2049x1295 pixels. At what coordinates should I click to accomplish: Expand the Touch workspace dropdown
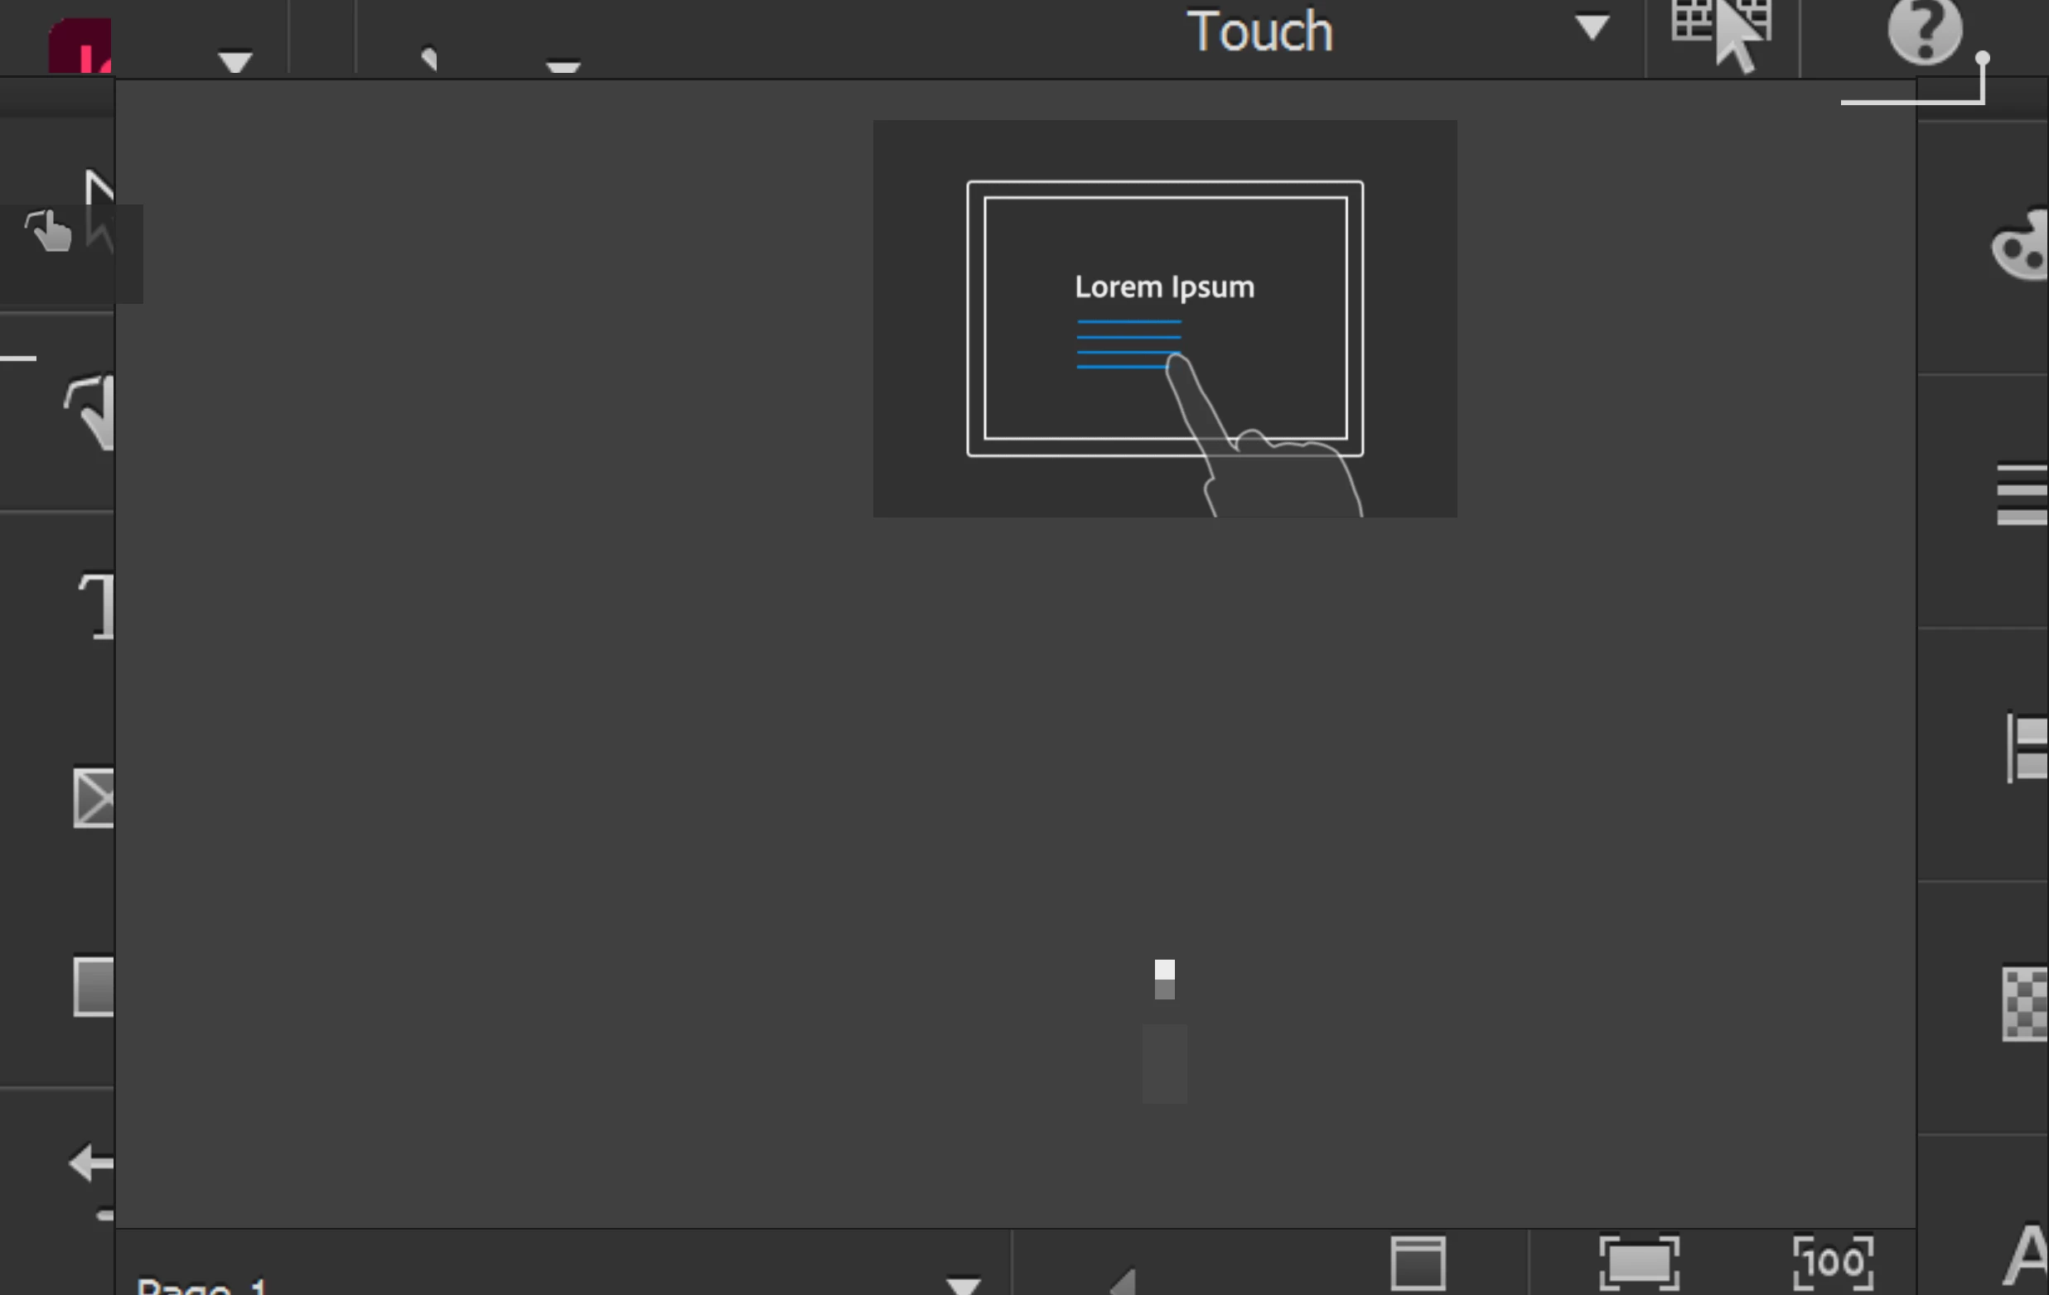click(x=1591, y=27)
